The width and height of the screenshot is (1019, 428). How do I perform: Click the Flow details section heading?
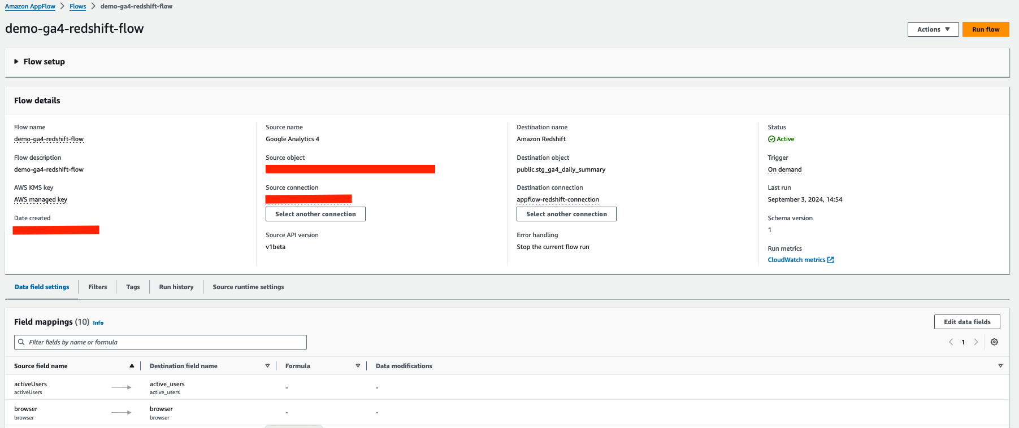click(x=37, y=101)
